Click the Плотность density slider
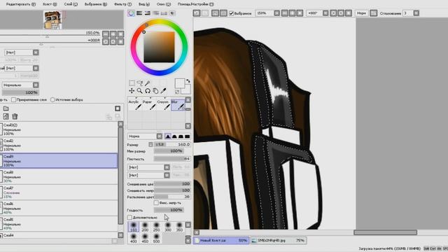 (172, 159)
